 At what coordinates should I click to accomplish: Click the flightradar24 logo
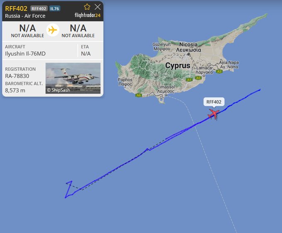[88, 15]
